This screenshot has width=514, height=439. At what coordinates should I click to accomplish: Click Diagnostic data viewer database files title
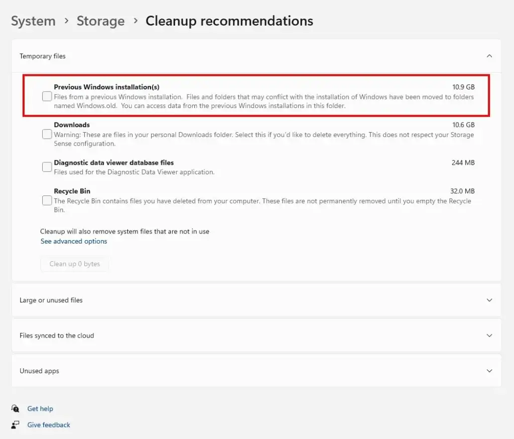click(x=114, y=162)
